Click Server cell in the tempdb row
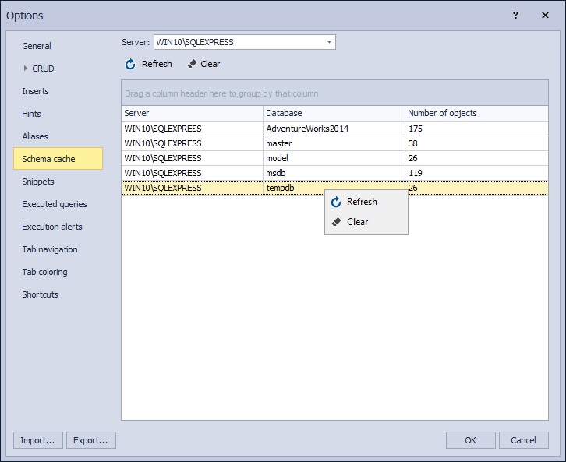This screenshot has width=566, height=462. (x=192, y=188)
